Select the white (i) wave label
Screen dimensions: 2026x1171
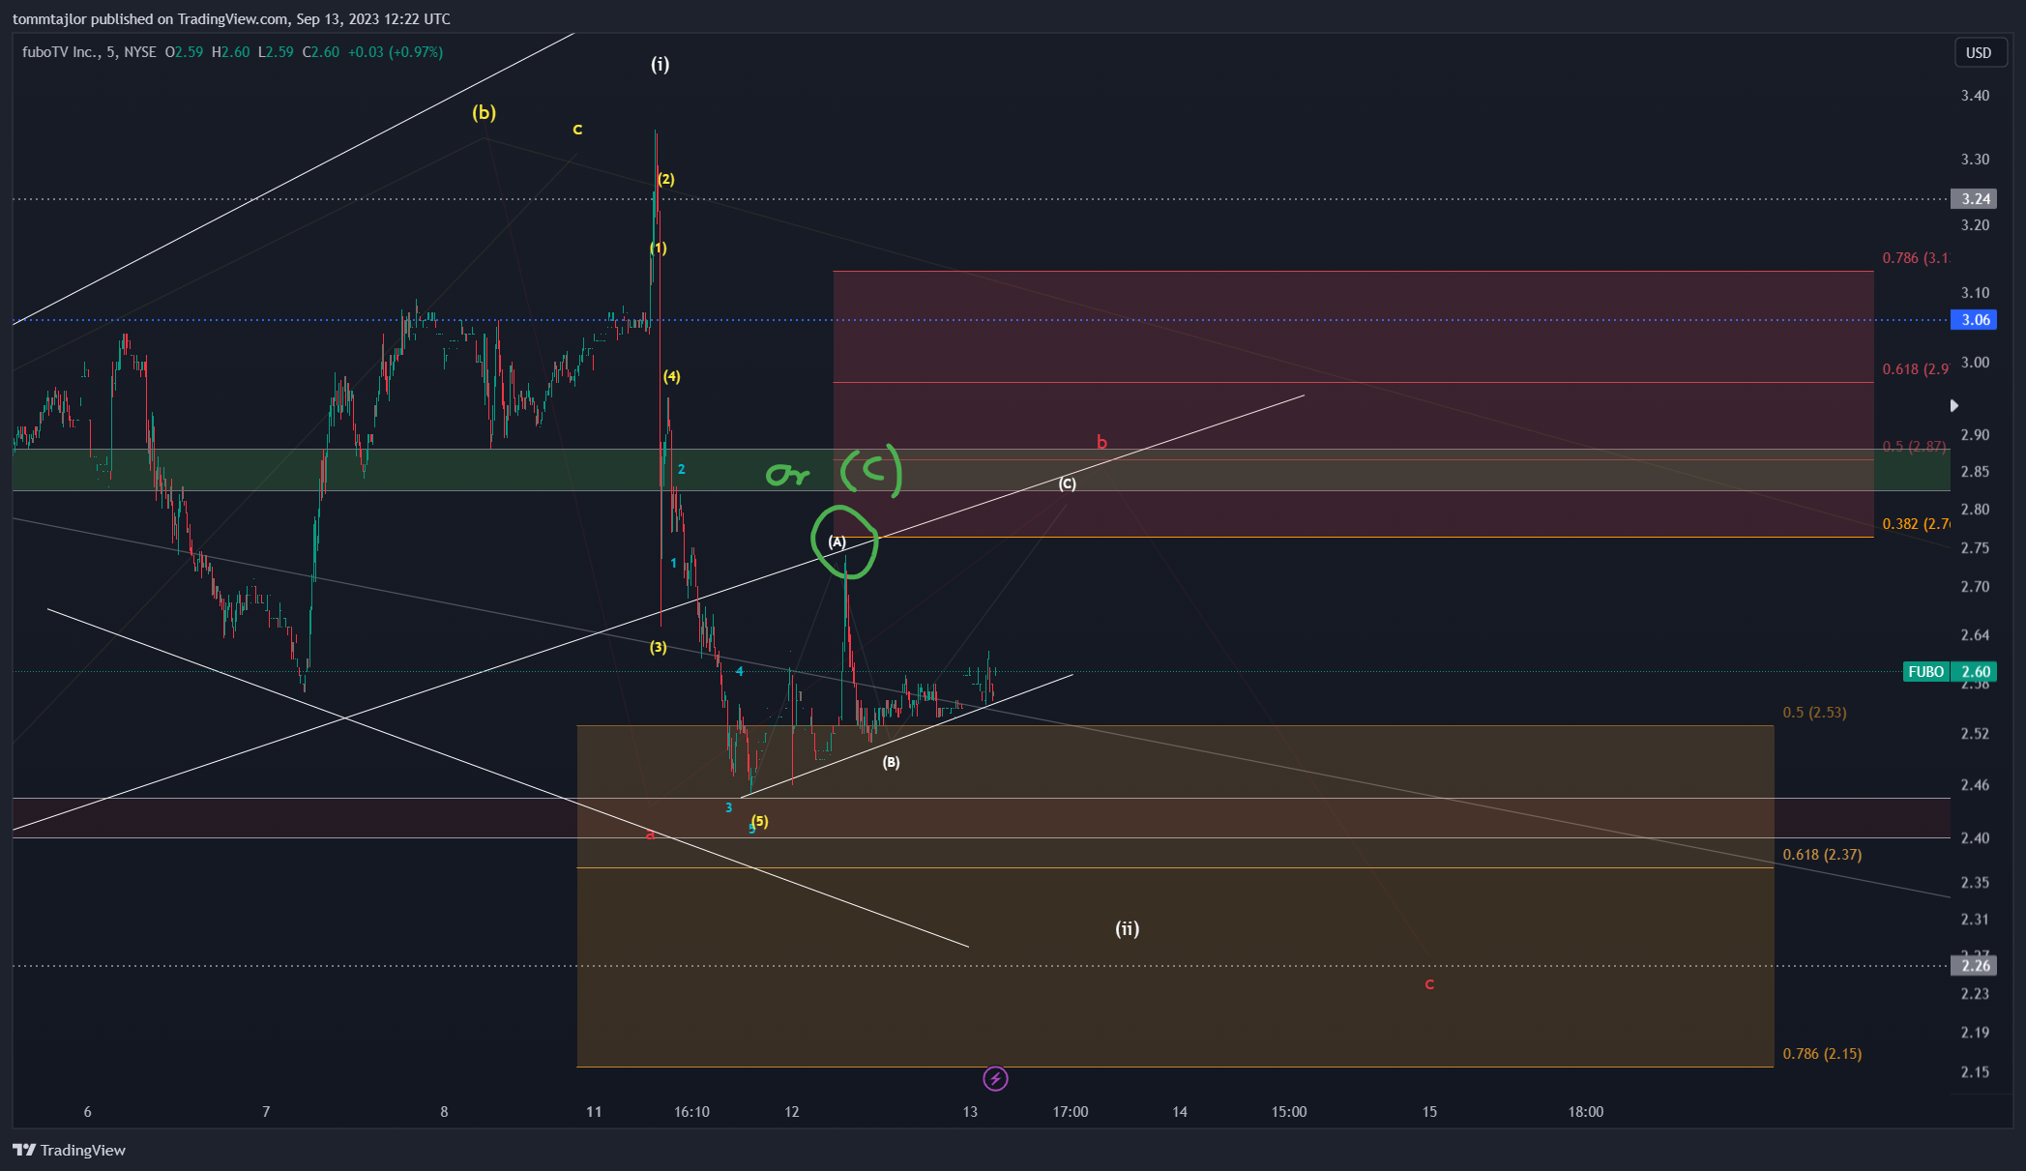coord(660,65)
